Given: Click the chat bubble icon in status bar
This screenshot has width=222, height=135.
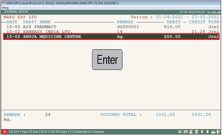Looking at the screenshot, I should click(185, 132).
